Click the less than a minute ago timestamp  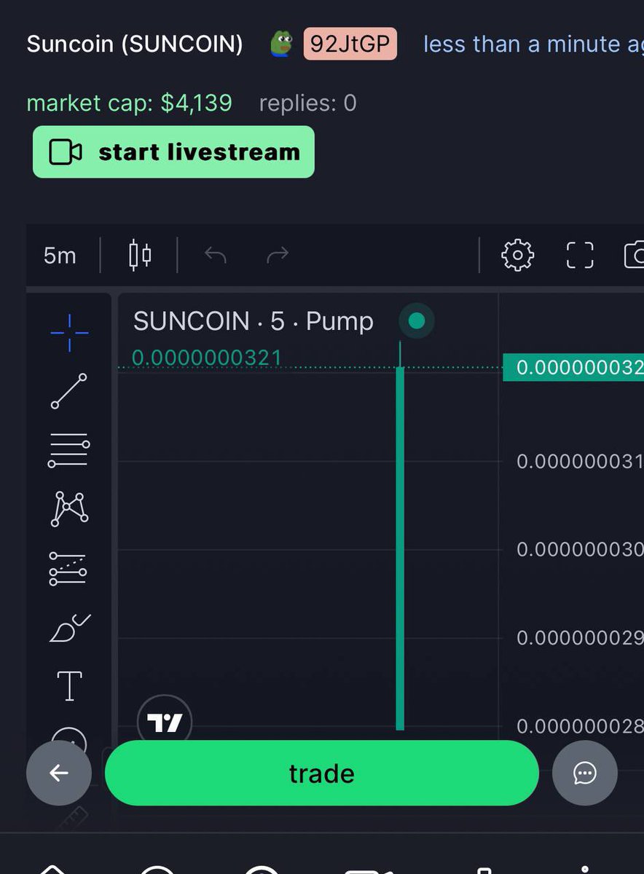(533, 44)
